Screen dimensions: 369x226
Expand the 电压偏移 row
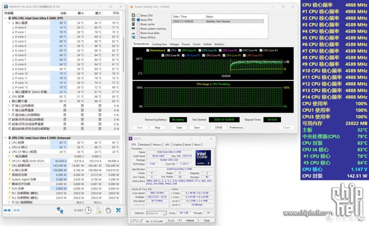click(x=9, y=156)
